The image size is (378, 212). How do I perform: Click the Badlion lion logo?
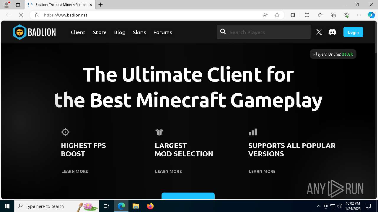coord(20,32)
